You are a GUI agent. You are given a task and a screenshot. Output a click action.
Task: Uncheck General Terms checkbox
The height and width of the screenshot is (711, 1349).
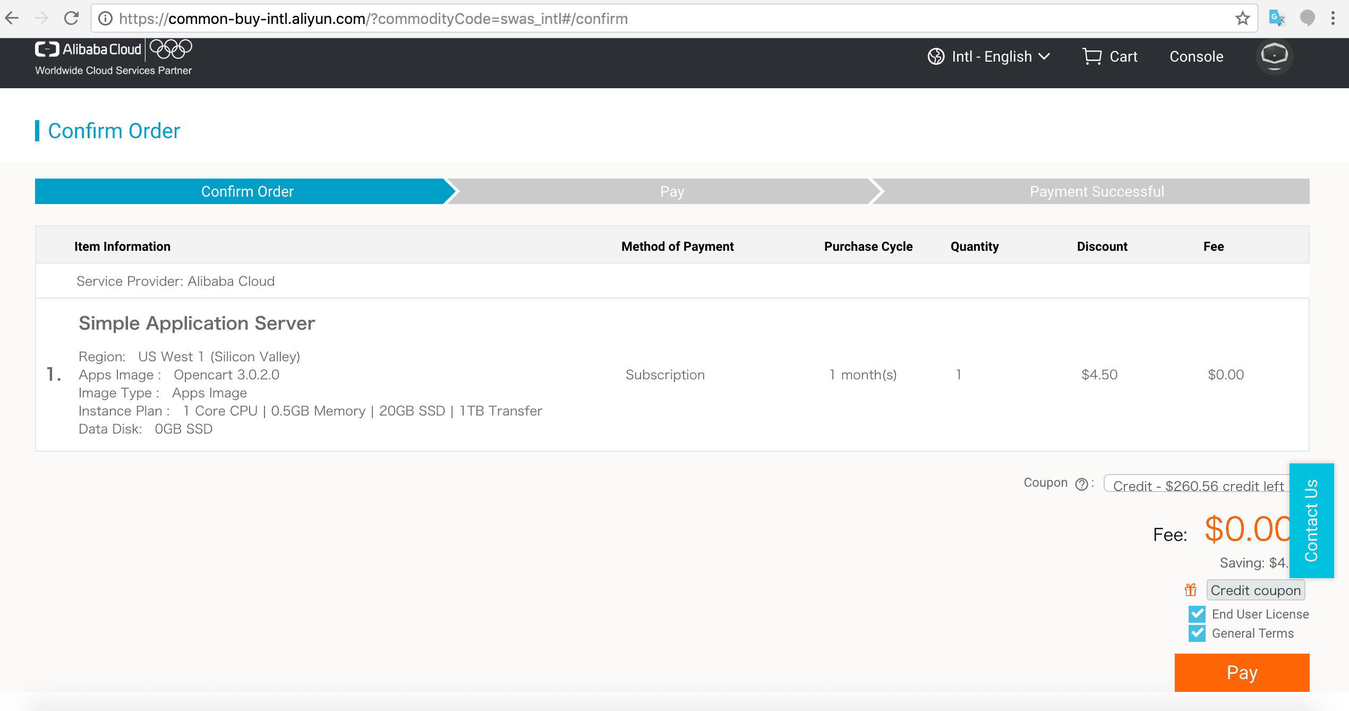[x=1197, y=633]
